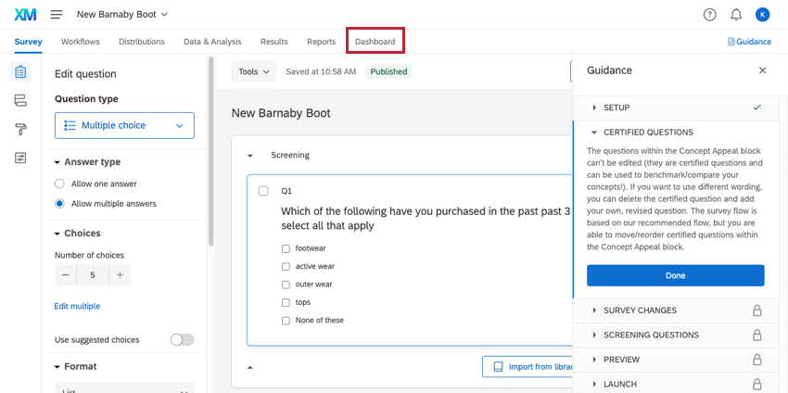The width and height of the screenshot is (788, 393).
Task: Click the Edit multiple link
Action: point(77,306)
